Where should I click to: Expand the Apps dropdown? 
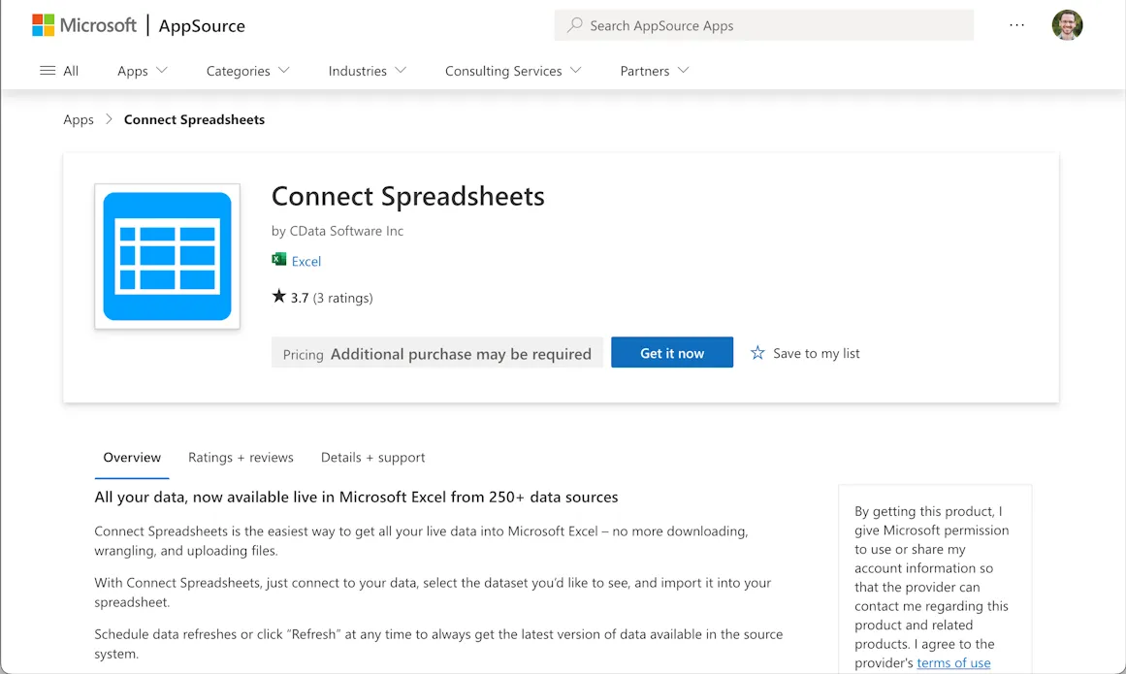pyautogui.click(x=142, y=70)
